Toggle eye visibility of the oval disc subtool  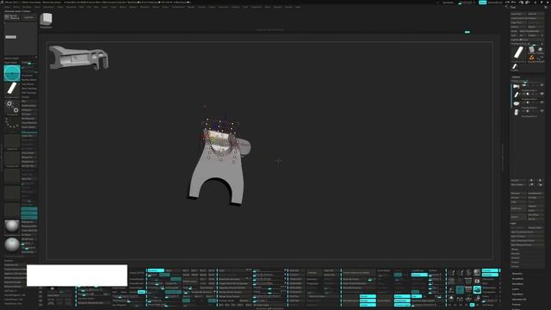click(542, 102)
